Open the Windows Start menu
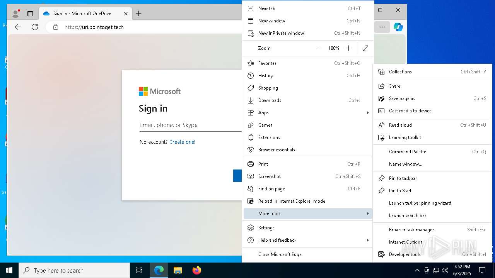 pyautogui.click(x=9, y=270)
